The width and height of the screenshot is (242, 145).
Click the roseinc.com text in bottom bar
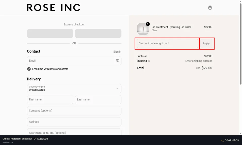[x=8, y=142]
